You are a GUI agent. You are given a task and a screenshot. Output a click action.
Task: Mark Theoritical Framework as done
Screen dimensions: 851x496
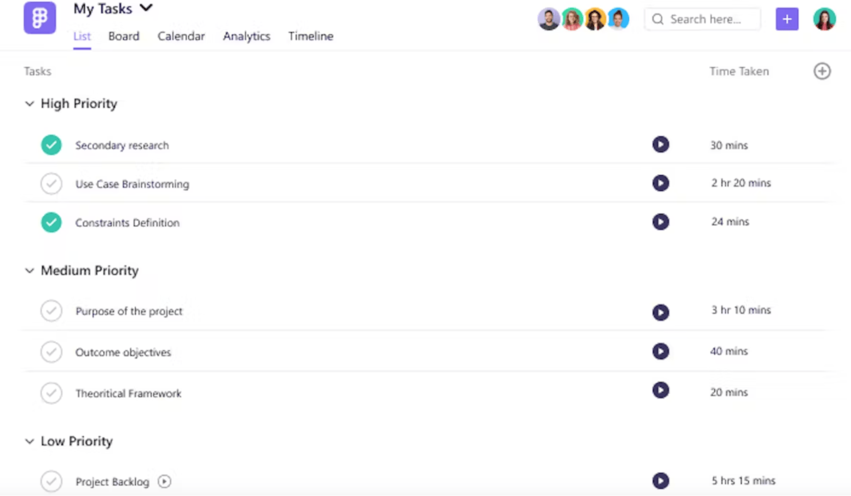[51, 393]
